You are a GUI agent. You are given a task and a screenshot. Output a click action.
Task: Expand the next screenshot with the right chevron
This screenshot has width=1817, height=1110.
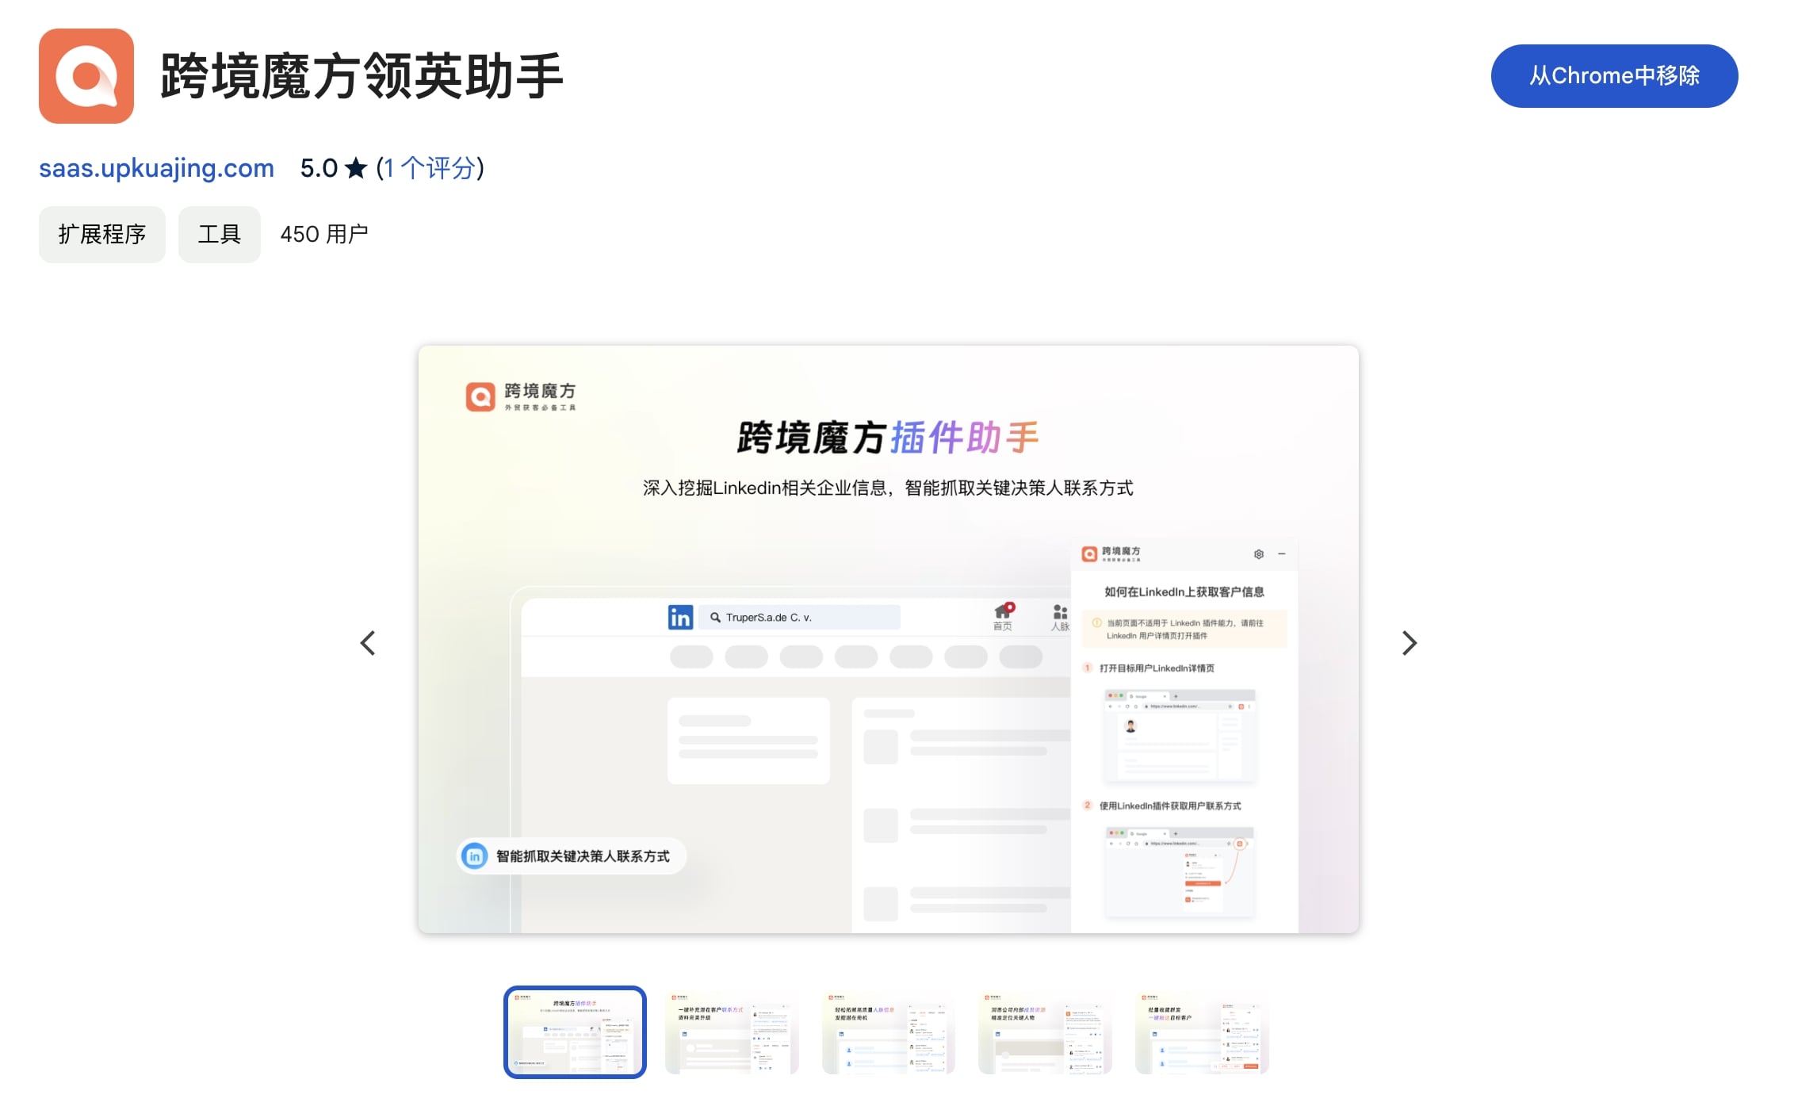[1409, 643]
